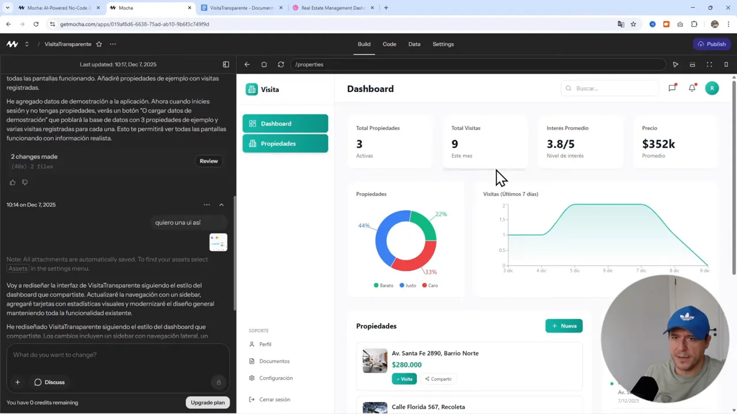Screen dimensions: 737x414
Task: Open notifications via the bell icon
Action: (692, 88)
